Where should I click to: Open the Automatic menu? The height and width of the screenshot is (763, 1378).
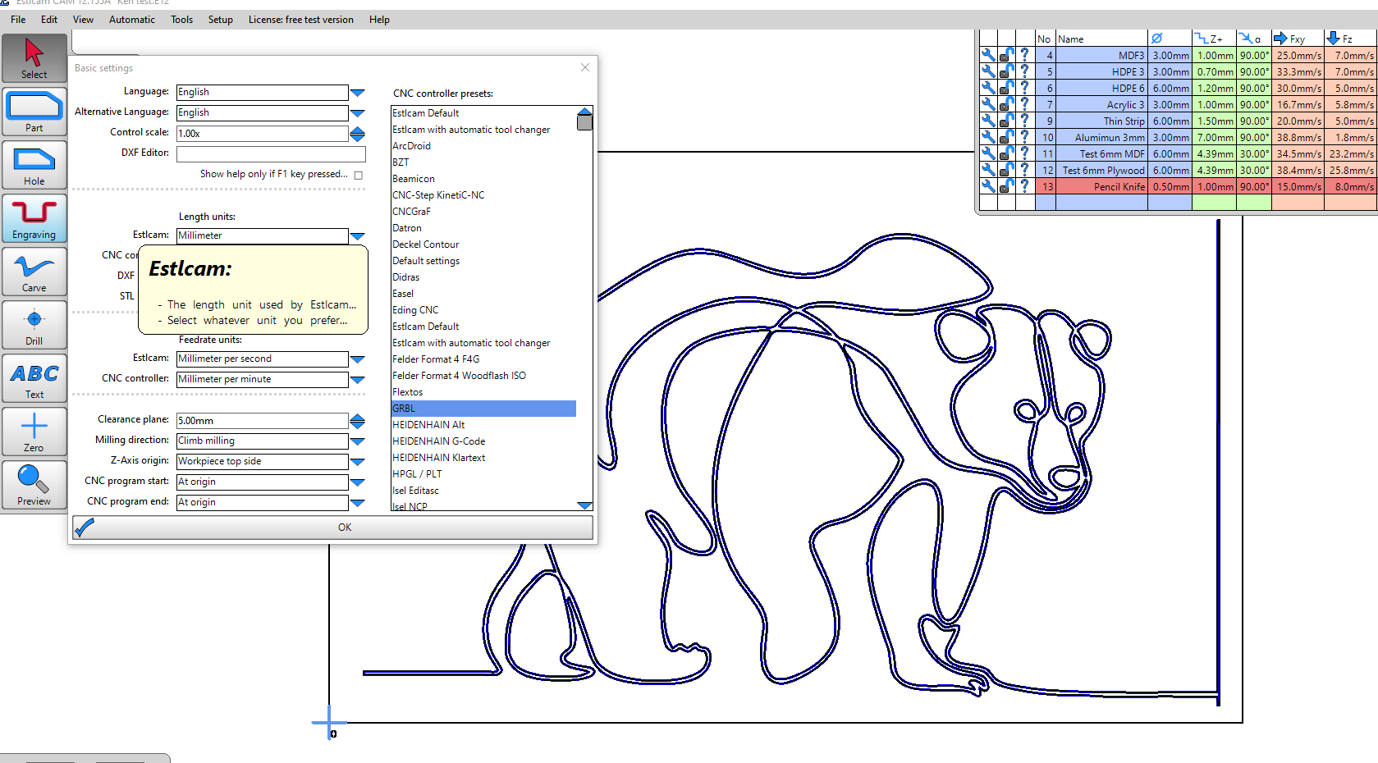131,20
